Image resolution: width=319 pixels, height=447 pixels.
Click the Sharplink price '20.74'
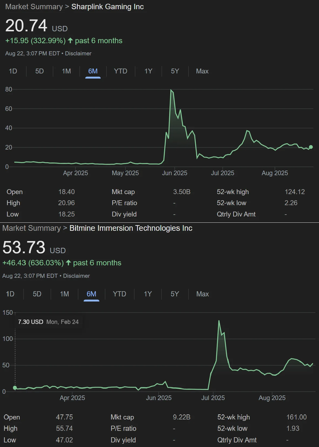click(26, 26)
